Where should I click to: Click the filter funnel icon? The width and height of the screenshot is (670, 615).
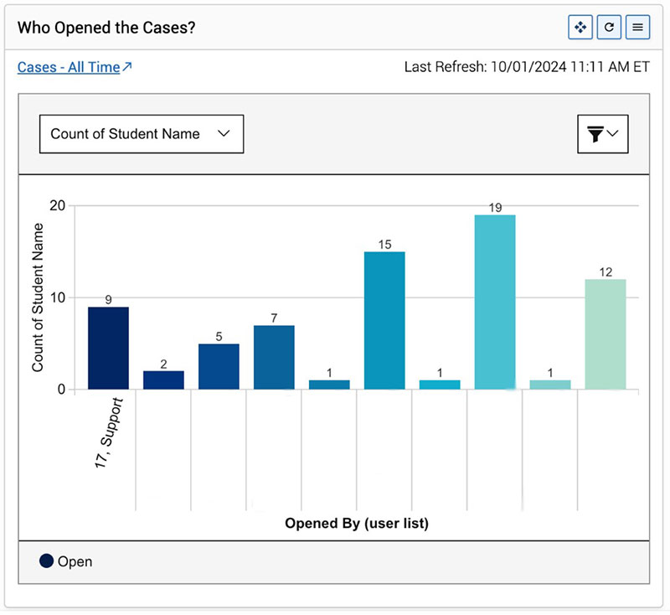[597, 134]
